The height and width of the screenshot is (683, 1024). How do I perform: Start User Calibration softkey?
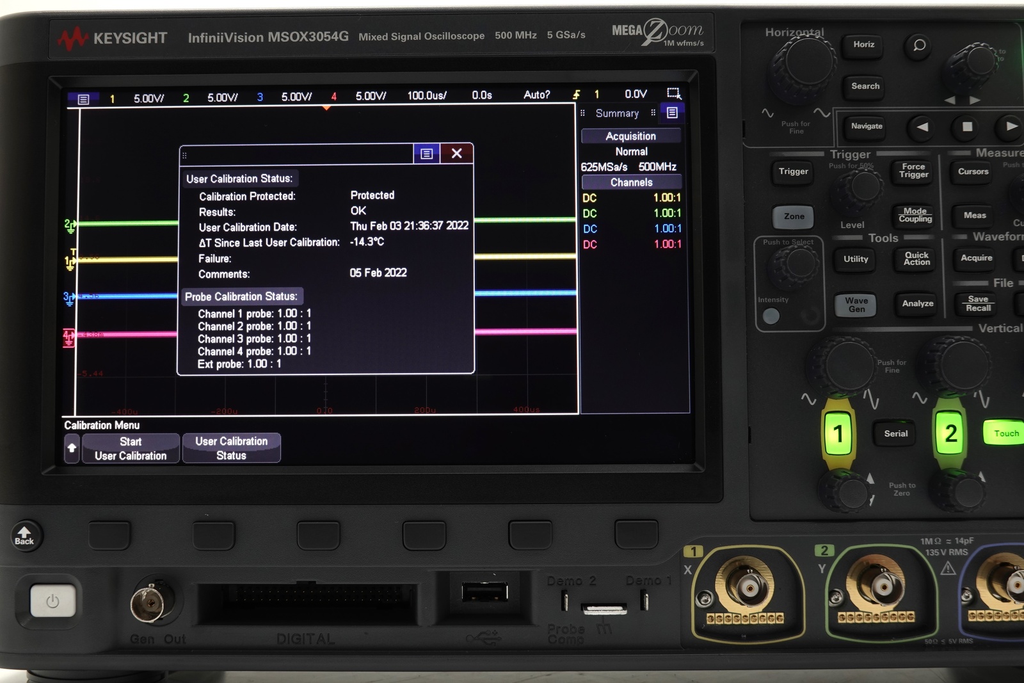point(131,448)
